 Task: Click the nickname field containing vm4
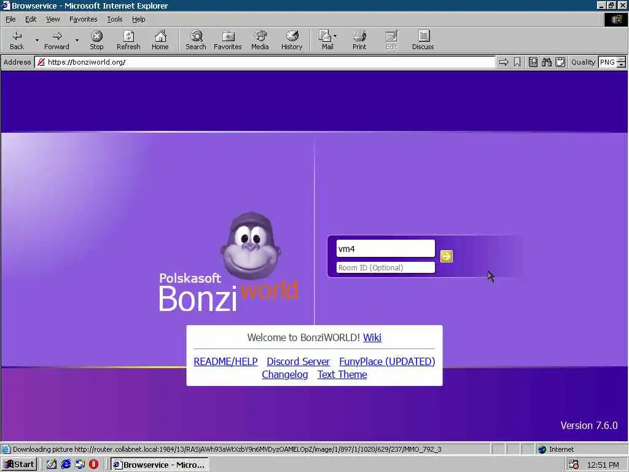[x=385, y=249]
